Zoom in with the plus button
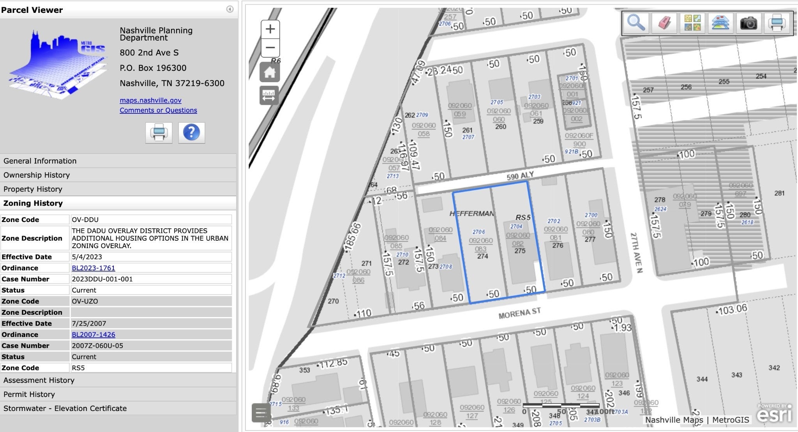This screenshot has height=432, width=798. (270, 29)
